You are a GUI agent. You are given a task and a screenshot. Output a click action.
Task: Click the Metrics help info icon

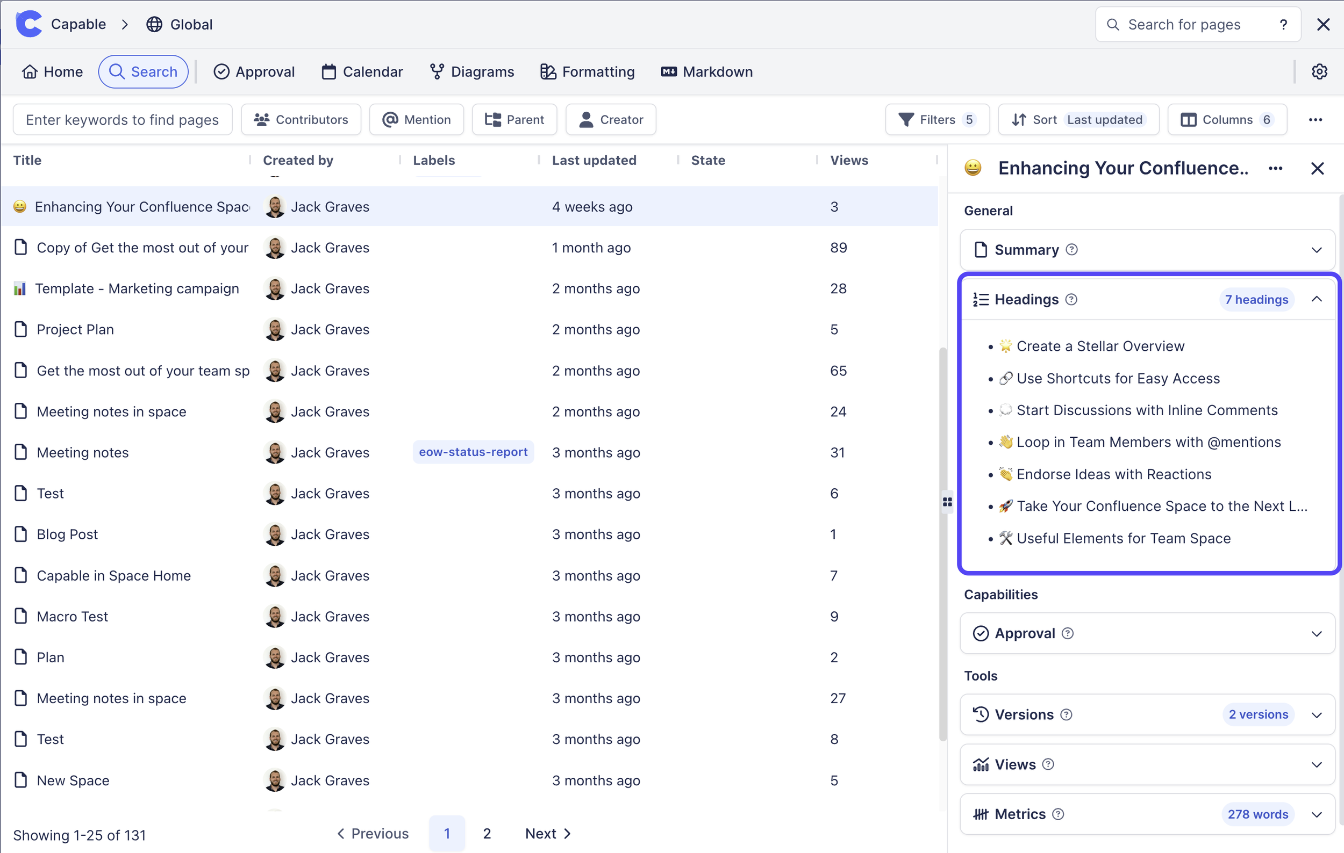click(1057, 814)
